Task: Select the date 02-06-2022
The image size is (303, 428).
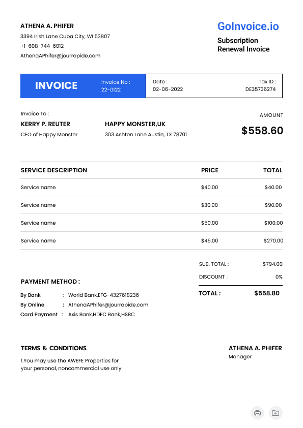Action: pos(168,89)
